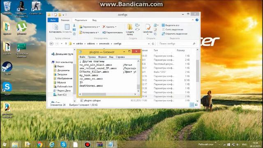Click the Notepad horizontal scrollbar thumb

94,94
